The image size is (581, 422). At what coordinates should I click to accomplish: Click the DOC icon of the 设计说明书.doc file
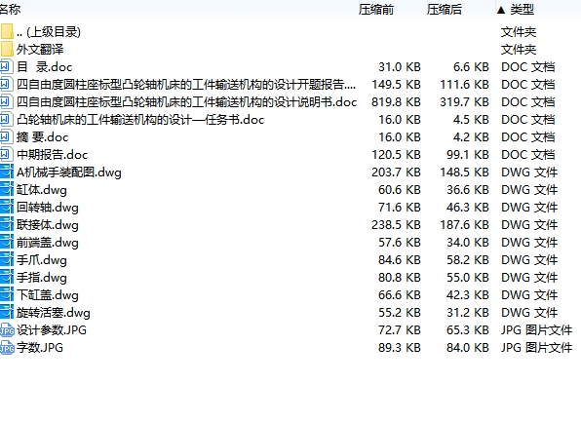tap(6, 102)
